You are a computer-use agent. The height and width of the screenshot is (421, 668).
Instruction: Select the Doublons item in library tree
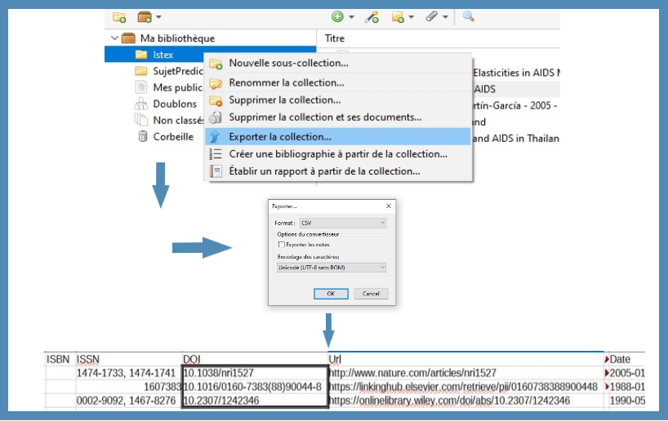click(x=174, y=104)
